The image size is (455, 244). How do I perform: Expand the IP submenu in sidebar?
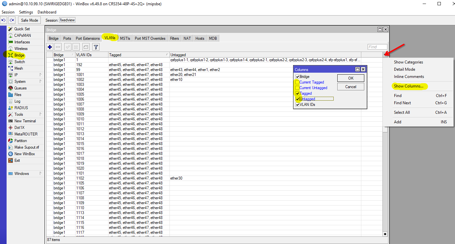(41, 75)
